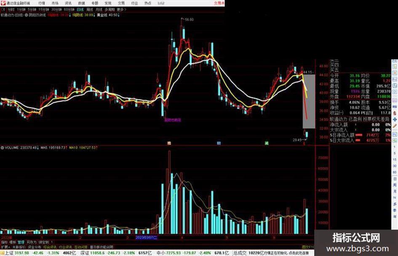Image resolution: width=398 pixels, height=256 pixels.
Task: Open the 热点 menu
Action: (148, 3)
